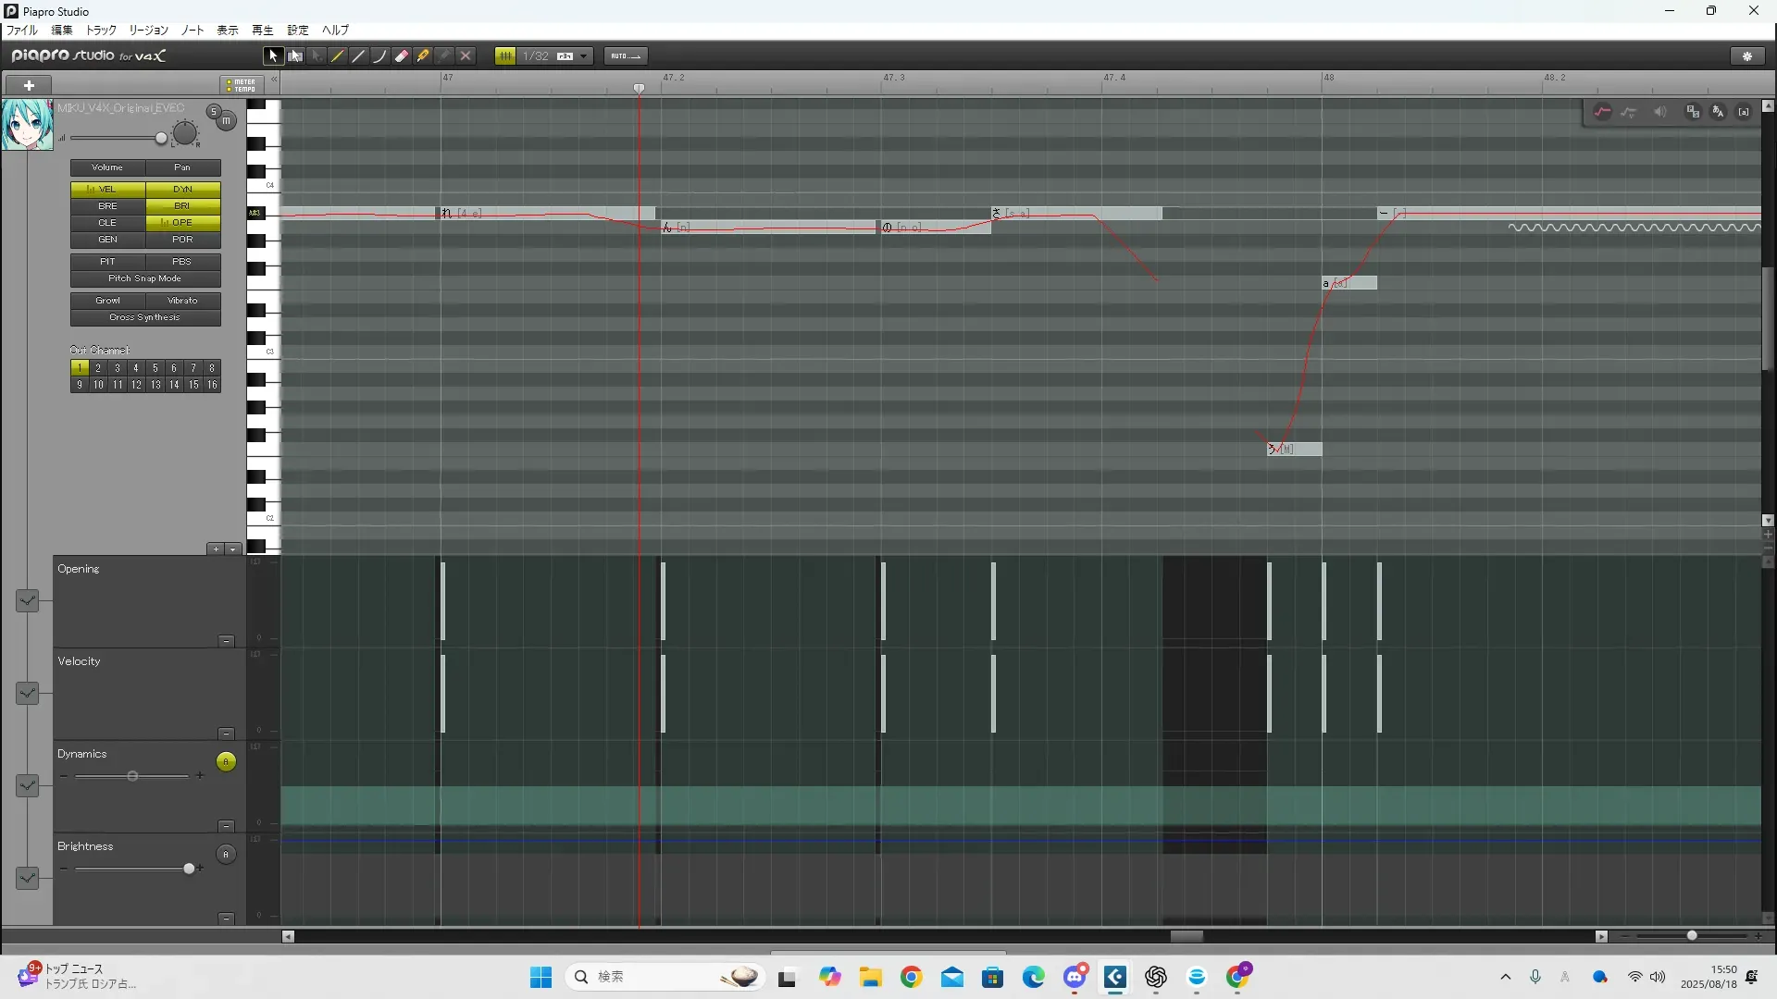Select the eraser tool
The height and width of the screenshot is (999, 1777).
click(402, 56)
